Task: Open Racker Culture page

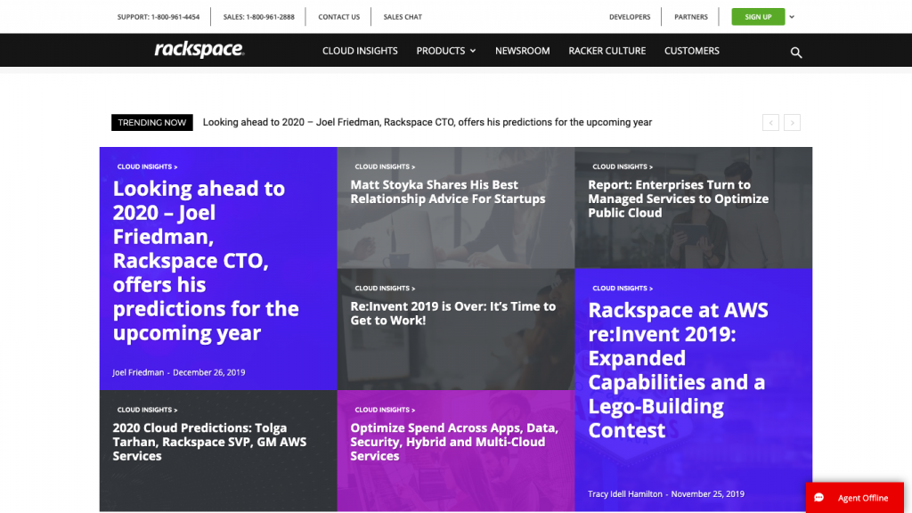Action: coord(607,51)
